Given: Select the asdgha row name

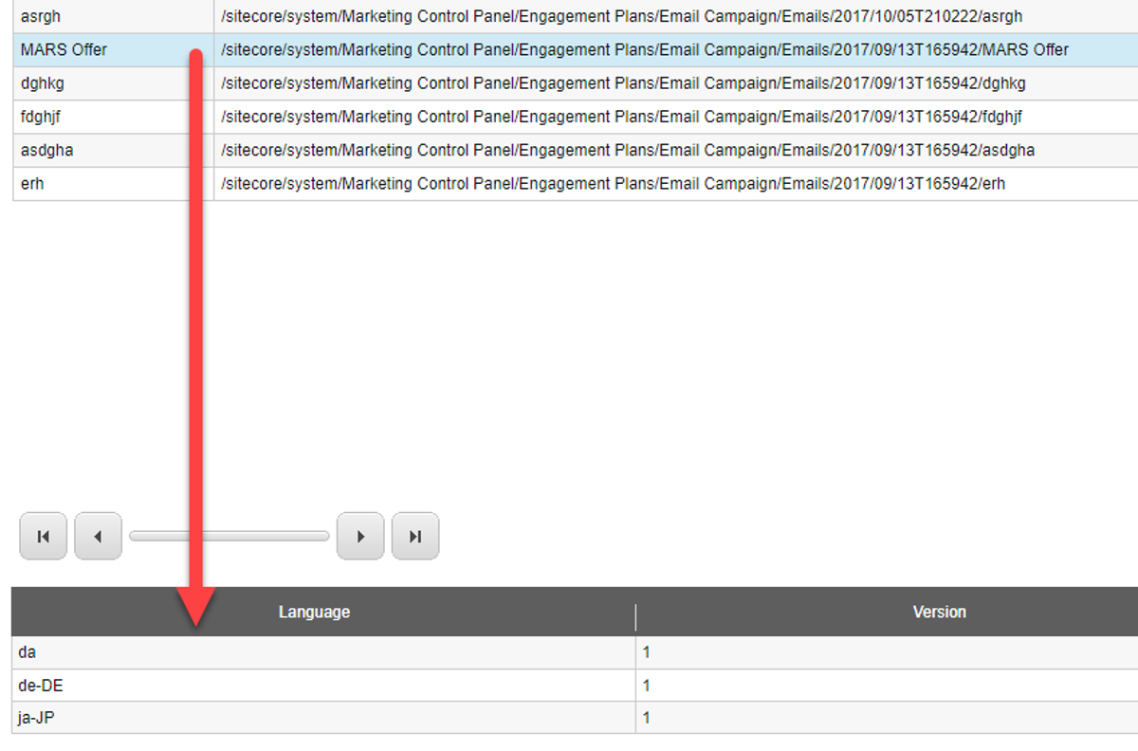Looking at the screenshot, I should (46, 150).
